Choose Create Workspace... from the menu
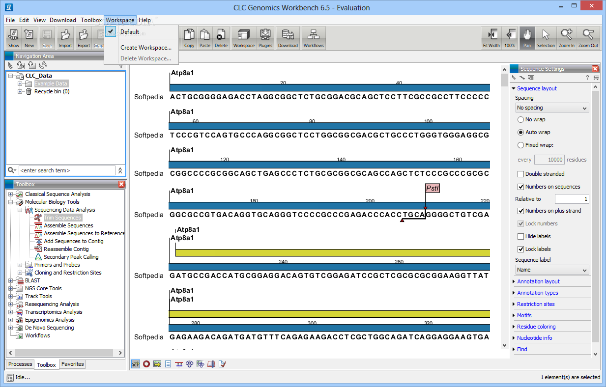Image resolution: width=606 pixels, height=387 pixels. [x=146, y=48]
